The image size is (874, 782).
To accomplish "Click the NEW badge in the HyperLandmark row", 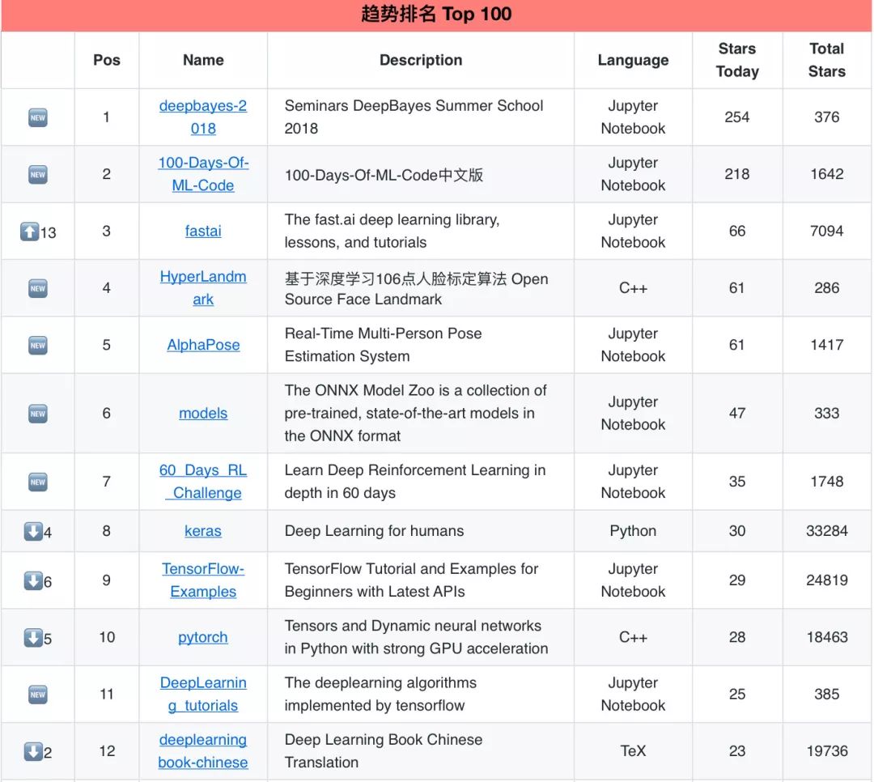I will tap(38, 288).
